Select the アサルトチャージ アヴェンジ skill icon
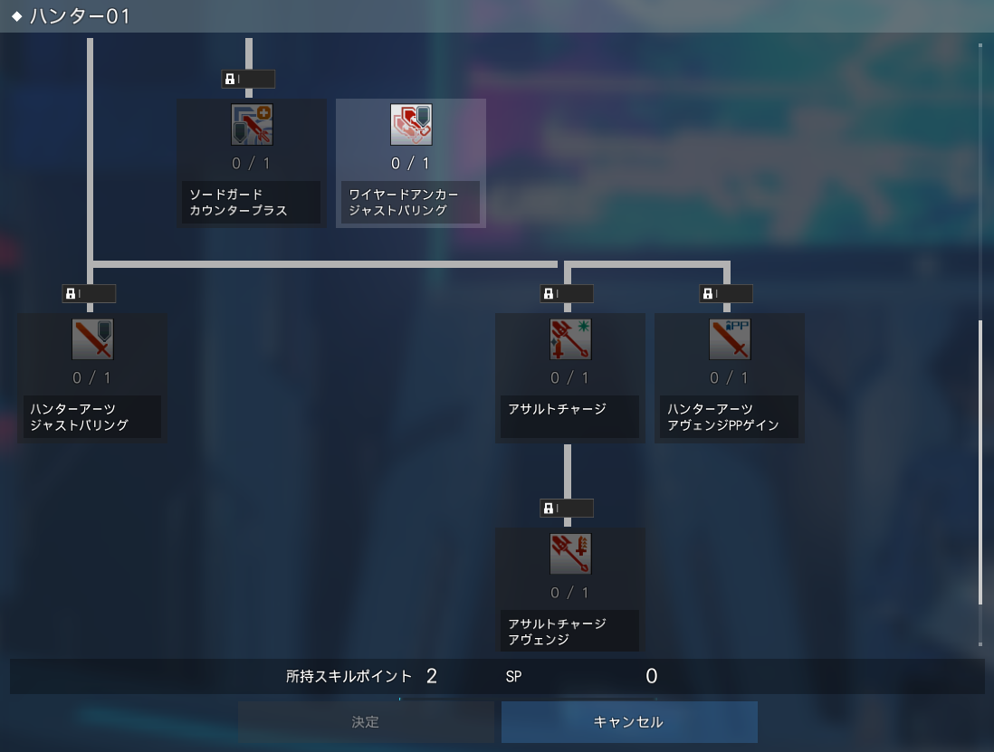Screen dimensions: 994x752 [x=570, y=554]
